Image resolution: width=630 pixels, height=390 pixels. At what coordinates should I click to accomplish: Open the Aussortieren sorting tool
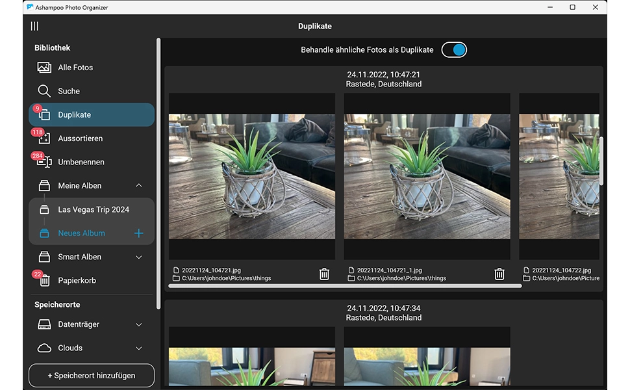80,138
